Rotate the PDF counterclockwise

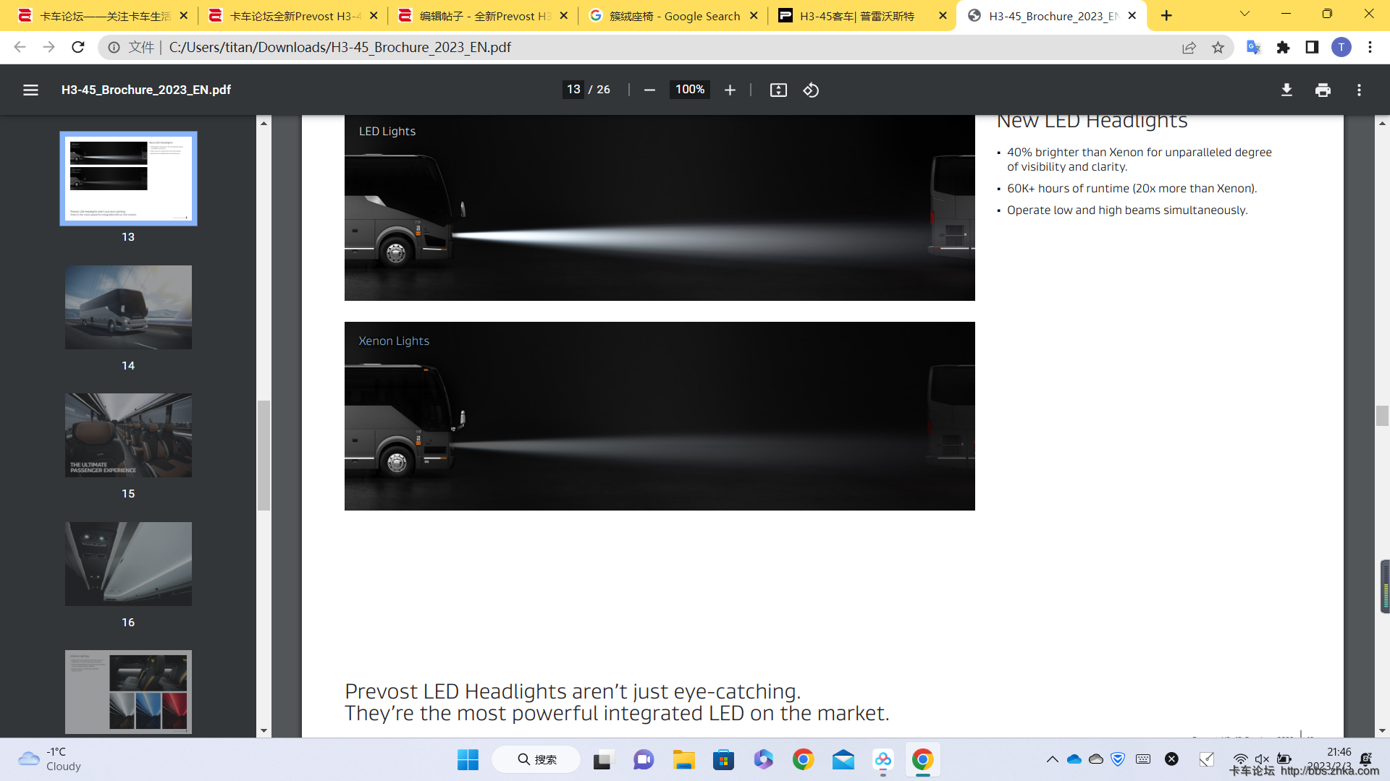[x=811, y=90]
